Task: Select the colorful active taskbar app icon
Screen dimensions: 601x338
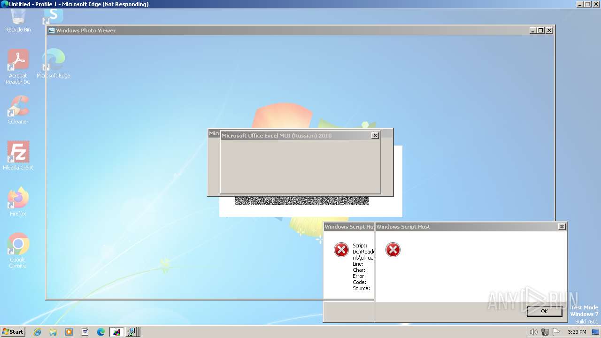Action: coord(116,332)
